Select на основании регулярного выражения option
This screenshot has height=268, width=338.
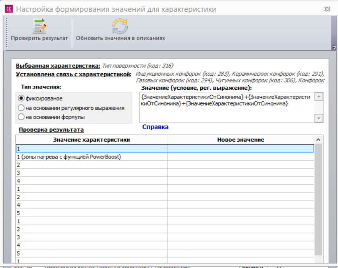(x=21, y=108)
